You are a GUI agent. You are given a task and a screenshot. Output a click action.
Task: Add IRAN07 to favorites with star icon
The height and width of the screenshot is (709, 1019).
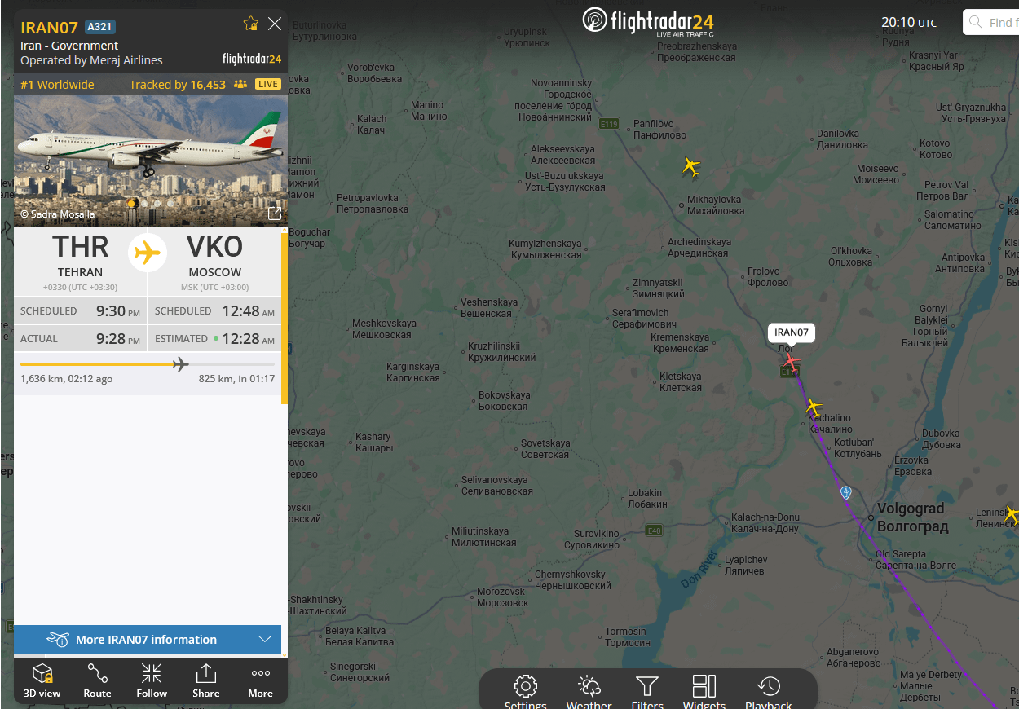[250, 24]
